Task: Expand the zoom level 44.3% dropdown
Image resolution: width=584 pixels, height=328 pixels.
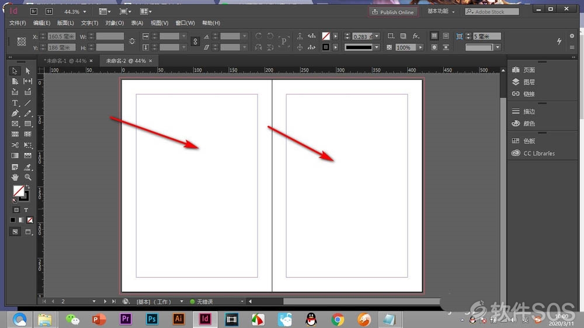Action: coord(85,12)
